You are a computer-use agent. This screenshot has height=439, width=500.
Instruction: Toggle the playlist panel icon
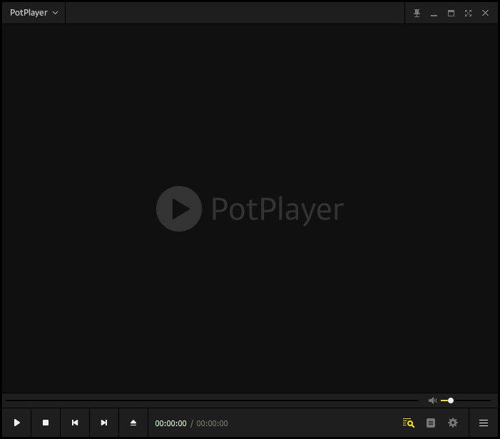(x=431, y=423)
